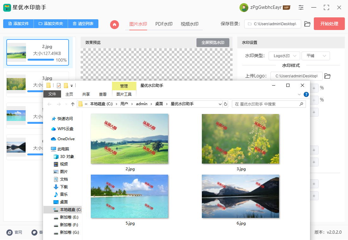Select the 3.jpg flower thumbnail in Explorer
Image resolution: width=348 pixels, height=240 pixels.
click(x=240, y=139)
